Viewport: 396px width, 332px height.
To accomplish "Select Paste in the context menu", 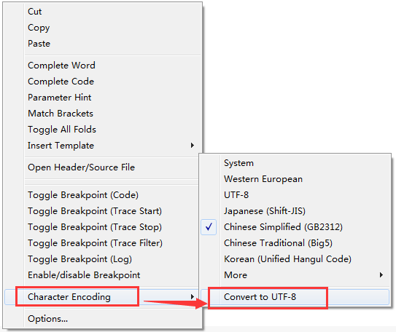I will [x=102, y=44].
